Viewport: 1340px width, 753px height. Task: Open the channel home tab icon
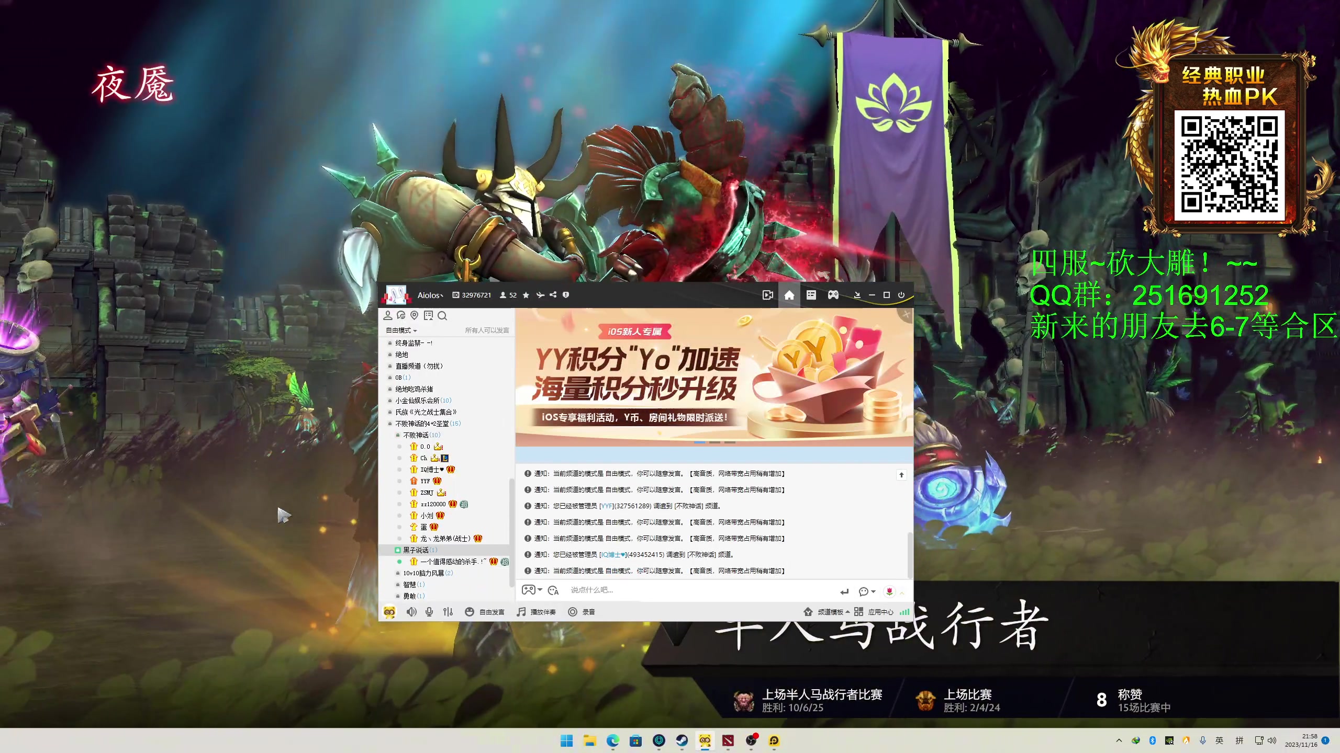(789, 295)
